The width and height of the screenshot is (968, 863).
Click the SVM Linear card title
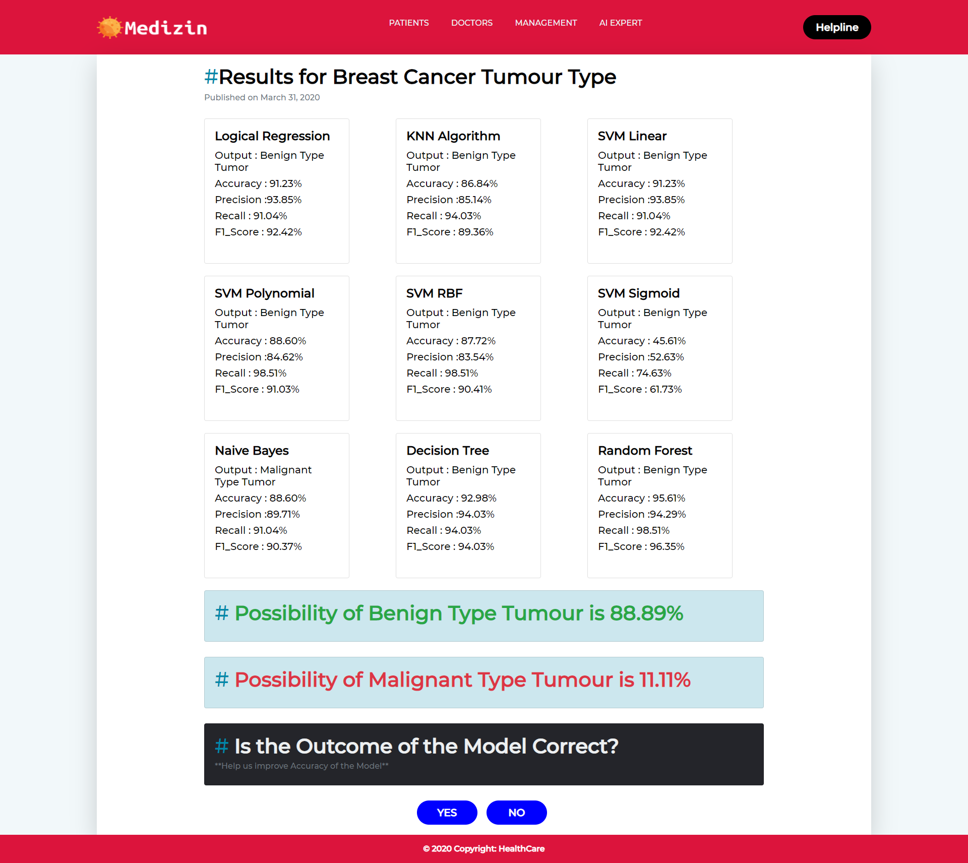tap(632, 136)
